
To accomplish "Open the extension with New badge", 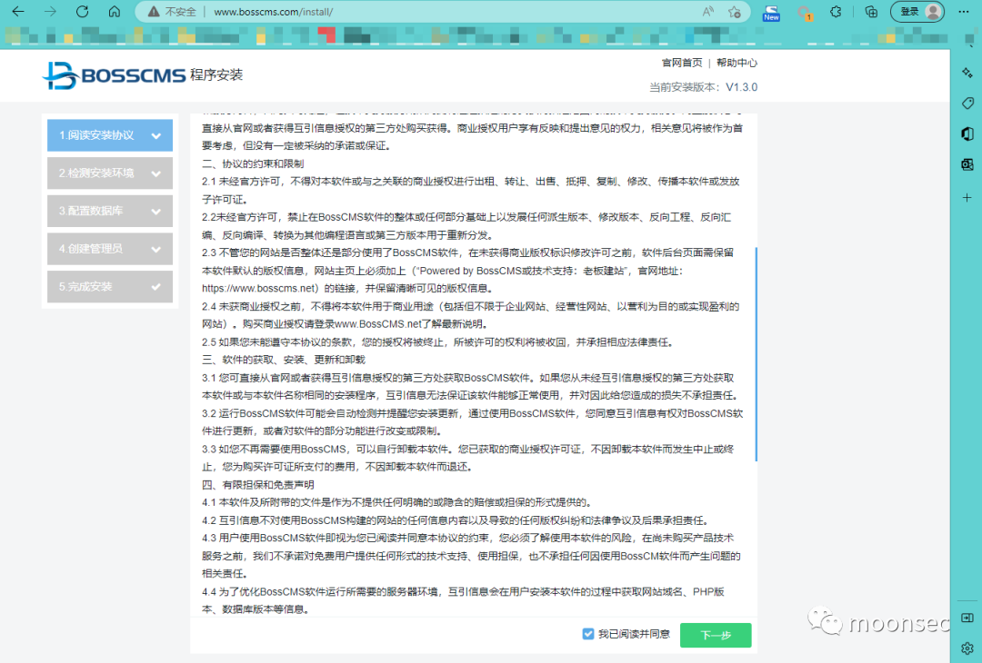I will coord(771,13).
